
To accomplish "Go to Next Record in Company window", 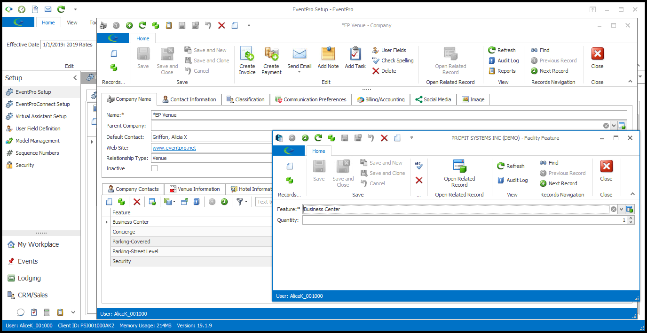I will tap(549, 71).
